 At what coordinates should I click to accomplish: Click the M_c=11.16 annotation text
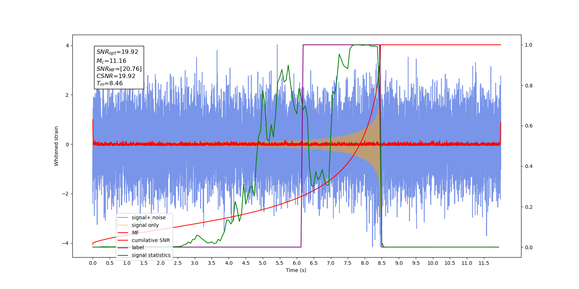(111, 61)
